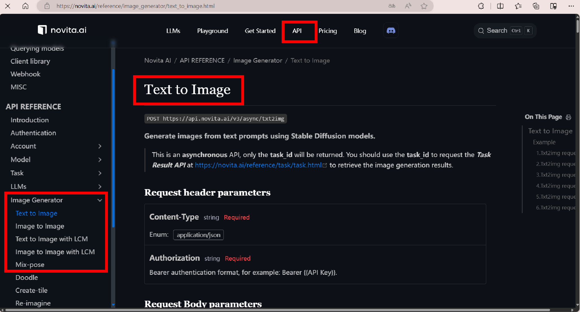Expand the LLMs group under API Reference
This screenshot has height=312, width=580.
point(100,187)
